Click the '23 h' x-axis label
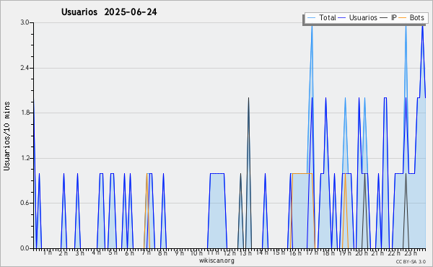 pyautogui.click(x=411, y=253)
